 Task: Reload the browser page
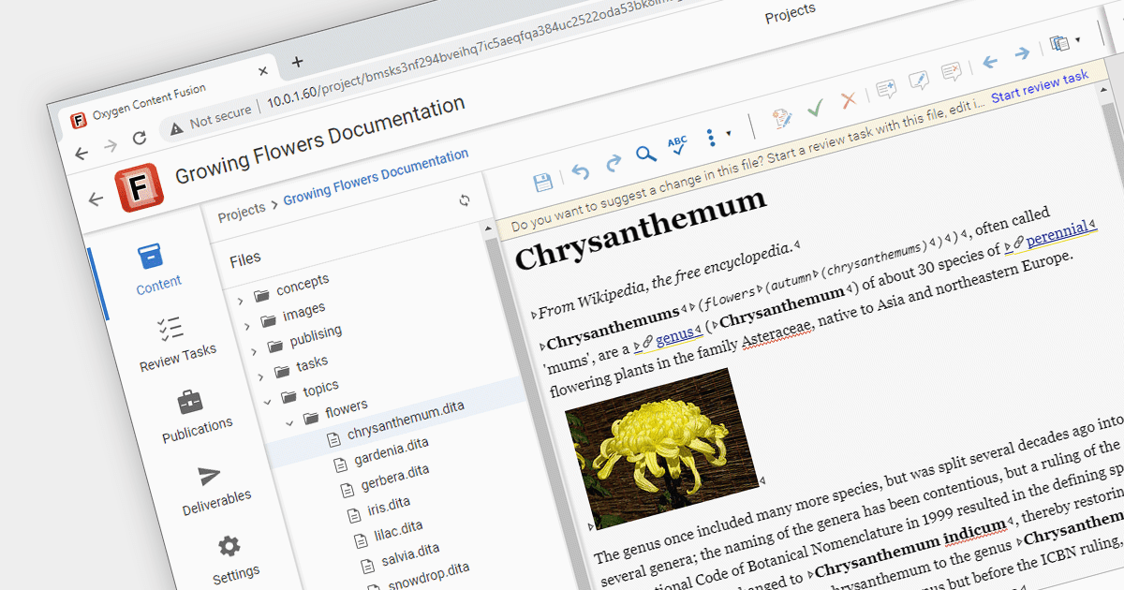tap(140, 138)
